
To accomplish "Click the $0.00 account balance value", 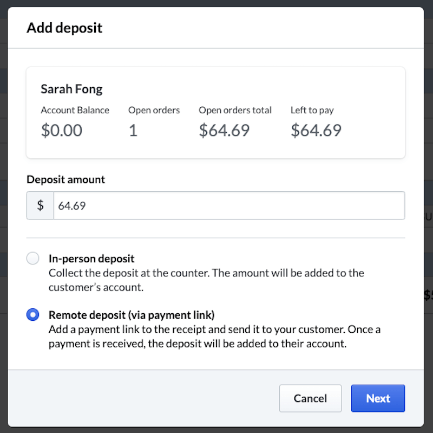I will 62,131.
